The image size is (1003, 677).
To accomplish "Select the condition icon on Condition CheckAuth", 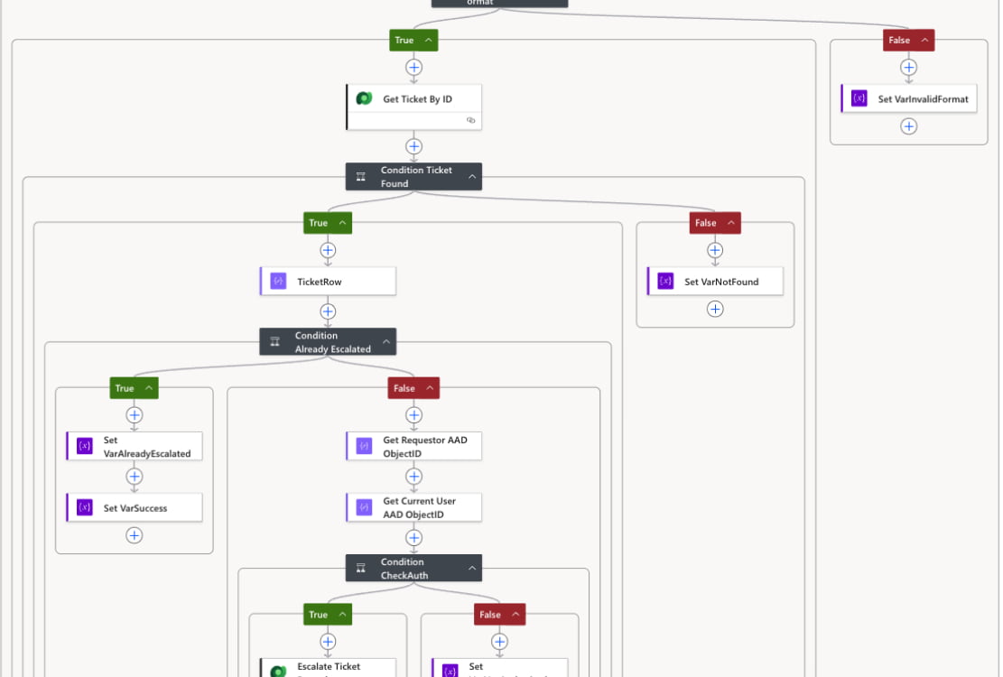I will pyautogui.click(x=360, y=568).
